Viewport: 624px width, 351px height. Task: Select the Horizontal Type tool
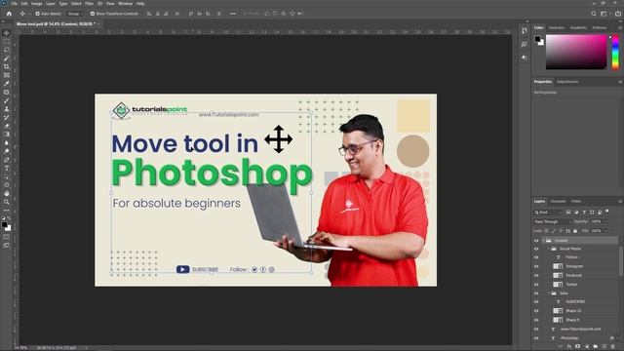pos(7,168)
